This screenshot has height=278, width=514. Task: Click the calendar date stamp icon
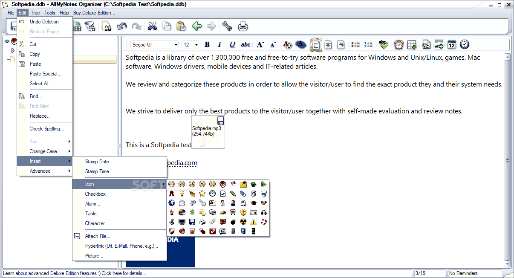click(x=452, y=44)
